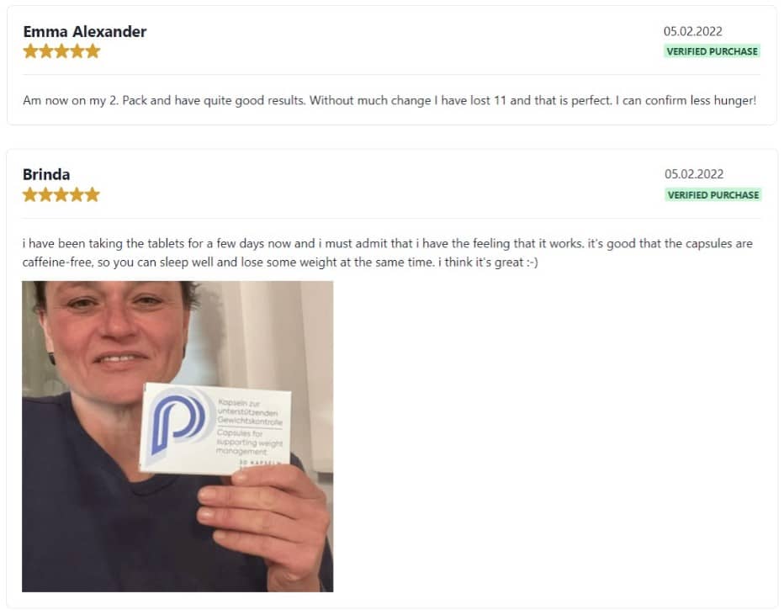Image resolution: width=784 pixels, height=615 pixels.
Task: Click the blue P logo on the product box
Action: (179, 422)
